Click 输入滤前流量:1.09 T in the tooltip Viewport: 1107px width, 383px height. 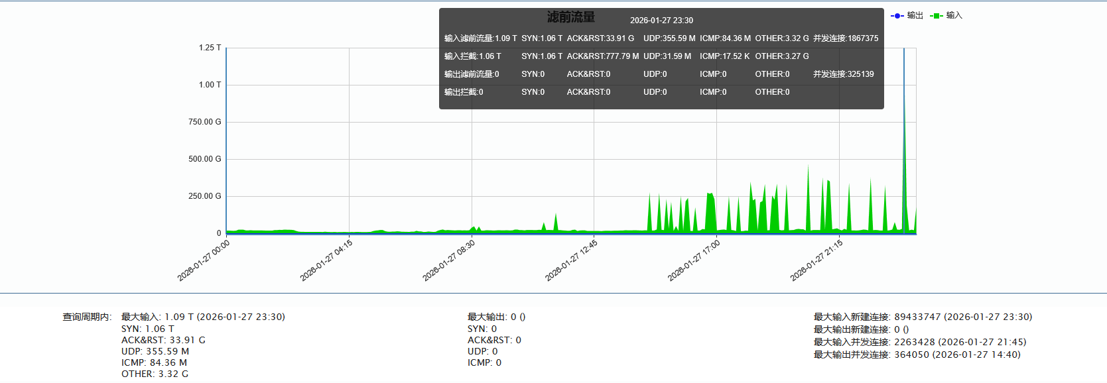coord(480,38)
